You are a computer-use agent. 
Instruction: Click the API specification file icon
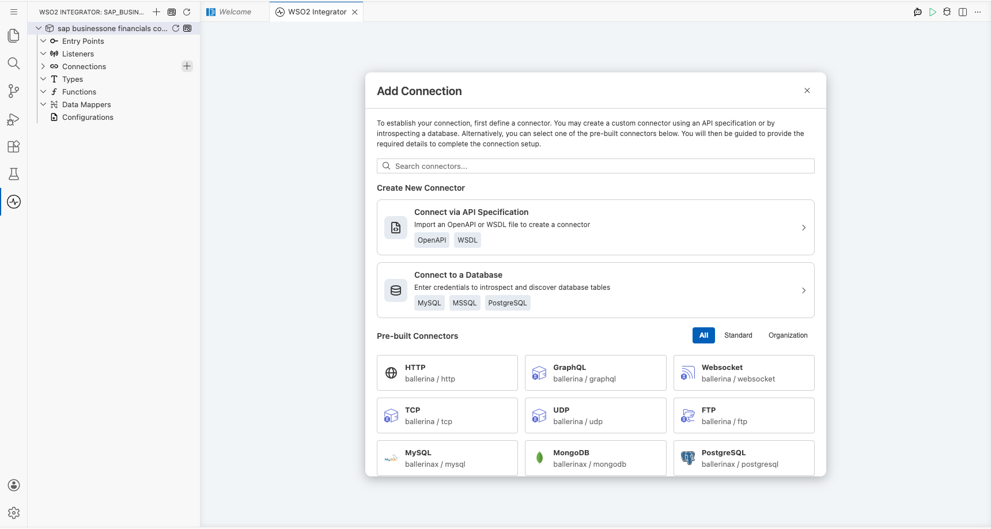click(x=396, y=228)
